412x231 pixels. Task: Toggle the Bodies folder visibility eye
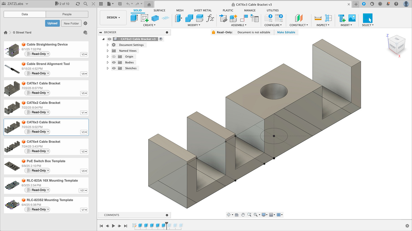pyautogui.click(x=114, y=62)
